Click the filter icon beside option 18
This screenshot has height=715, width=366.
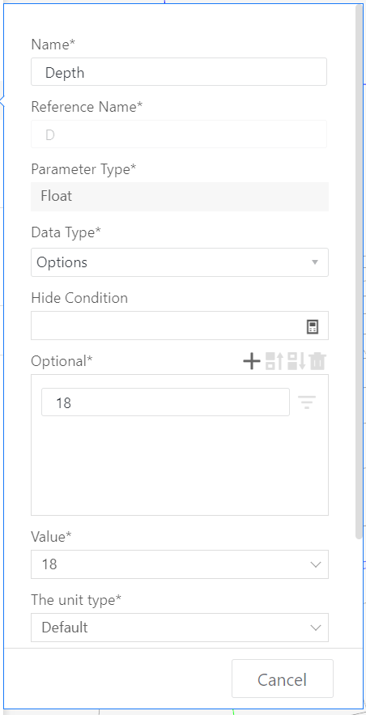click(x=307, y=402)
